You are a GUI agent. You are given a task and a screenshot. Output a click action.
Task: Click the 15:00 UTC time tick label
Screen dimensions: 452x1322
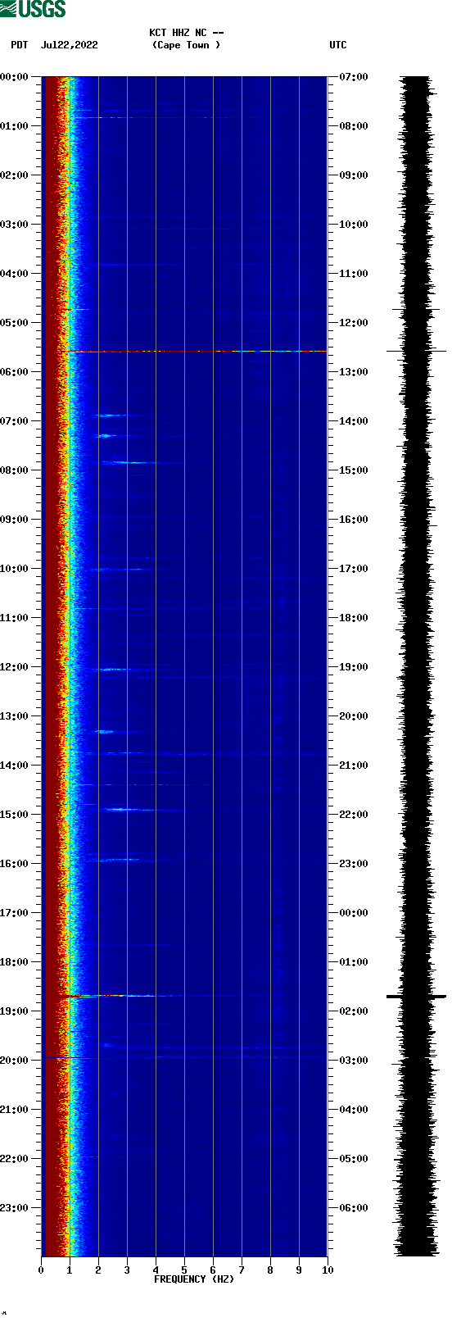pos(354,470)
